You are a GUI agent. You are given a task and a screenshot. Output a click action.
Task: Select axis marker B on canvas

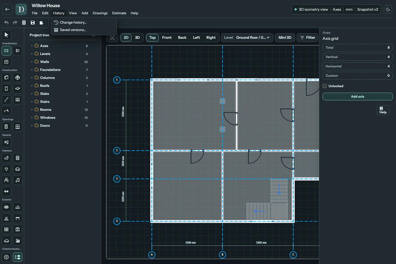pyautogui.click(x=222, y=255)
